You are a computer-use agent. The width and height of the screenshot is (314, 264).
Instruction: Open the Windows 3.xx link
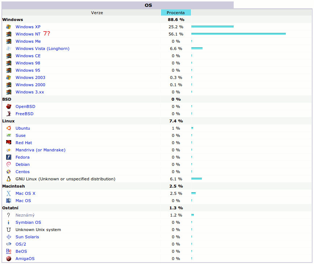30,92
